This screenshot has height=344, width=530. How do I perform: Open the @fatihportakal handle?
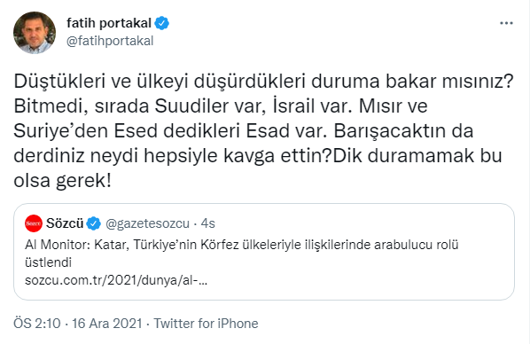(x=110, y=41)
